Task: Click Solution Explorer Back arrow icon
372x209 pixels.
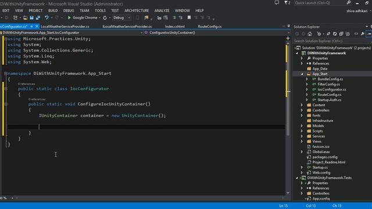Action: point(297,34)
